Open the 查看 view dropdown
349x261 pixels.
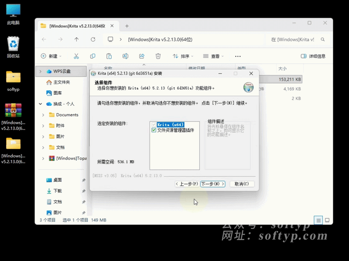[213, 56]
